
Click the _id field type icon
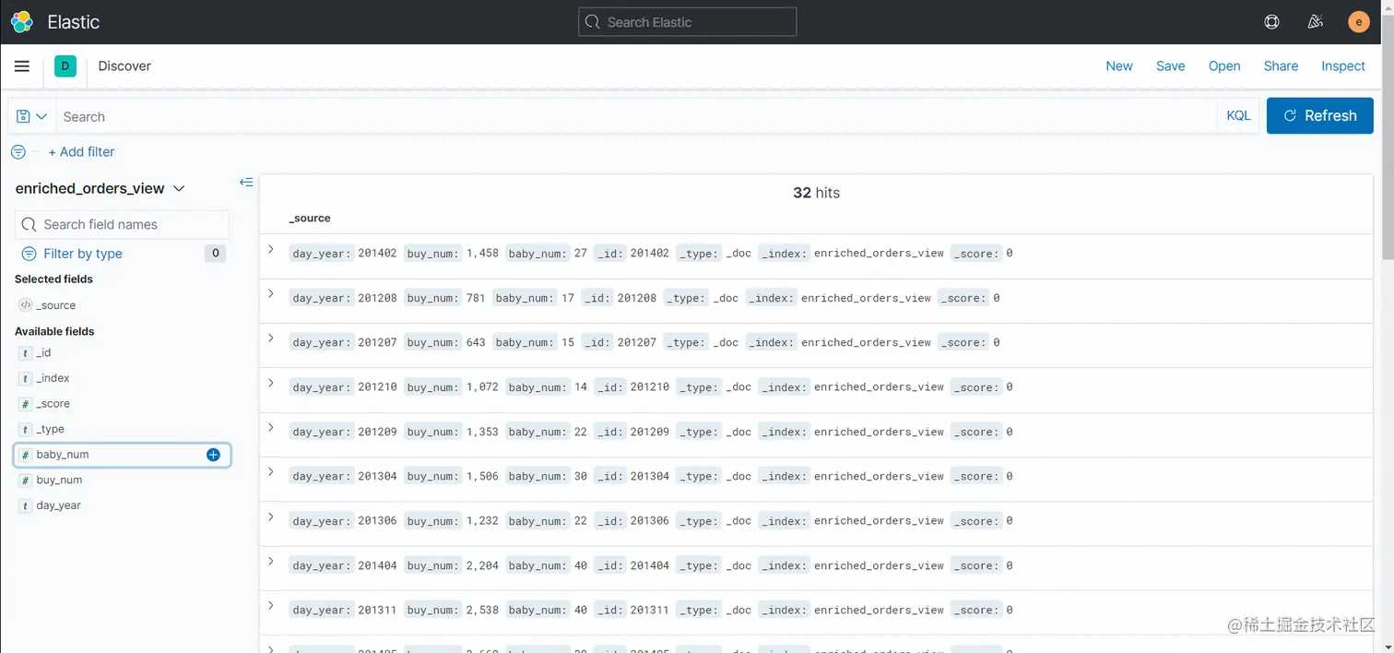tap(25, 353)
